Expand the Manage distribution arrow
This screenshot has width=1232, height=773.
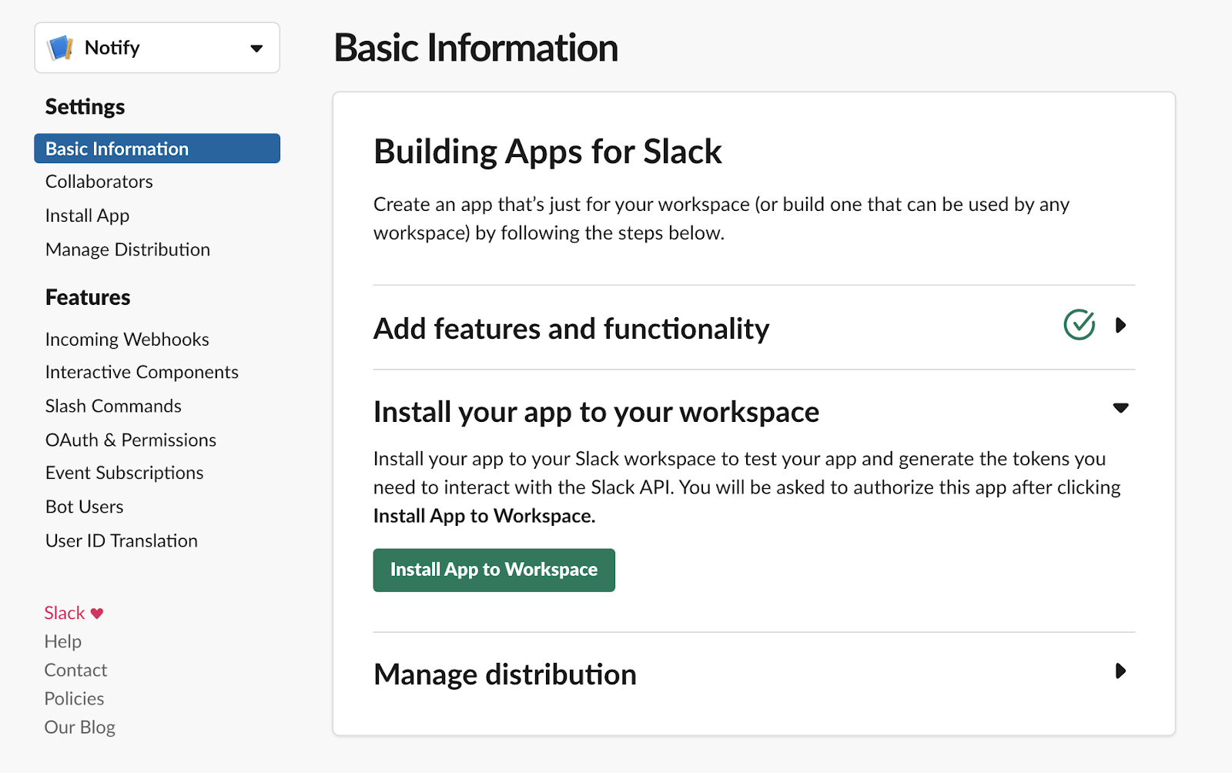1121,671
